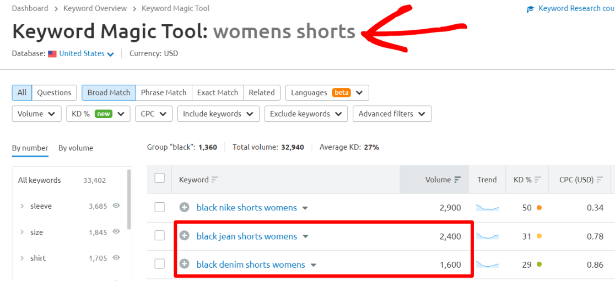615x281 pixels.
Task: Check the box for black jean shorts womens
Action: click(x=159, y=236)
